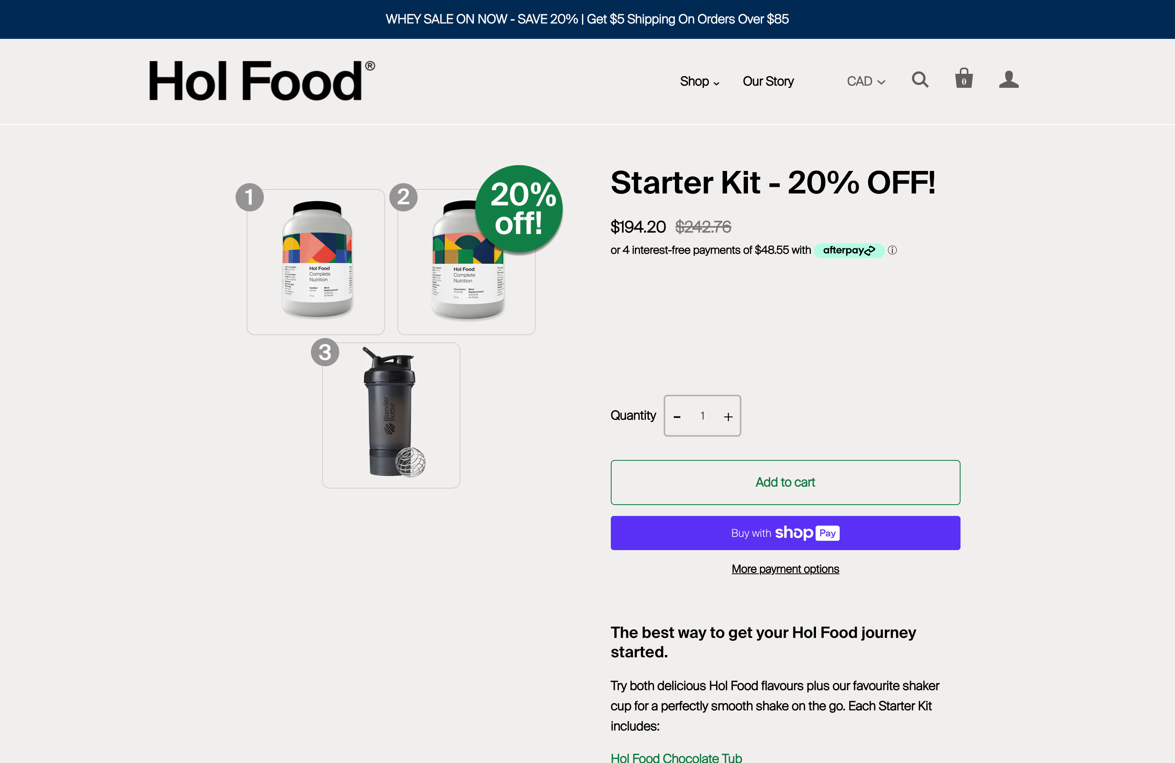Open the CAD currency selector
1175x763 pixels.
pos(865,81)
